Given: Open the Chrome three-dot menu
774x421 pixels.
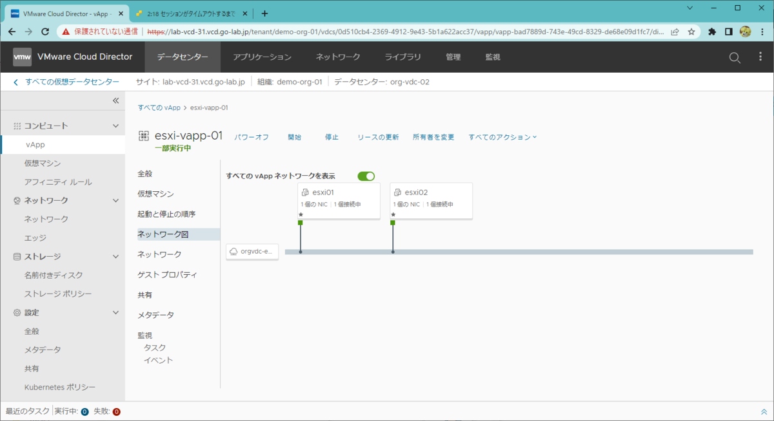Looking at the screenshot, I should pyautogui.click(x=762, y=31).
